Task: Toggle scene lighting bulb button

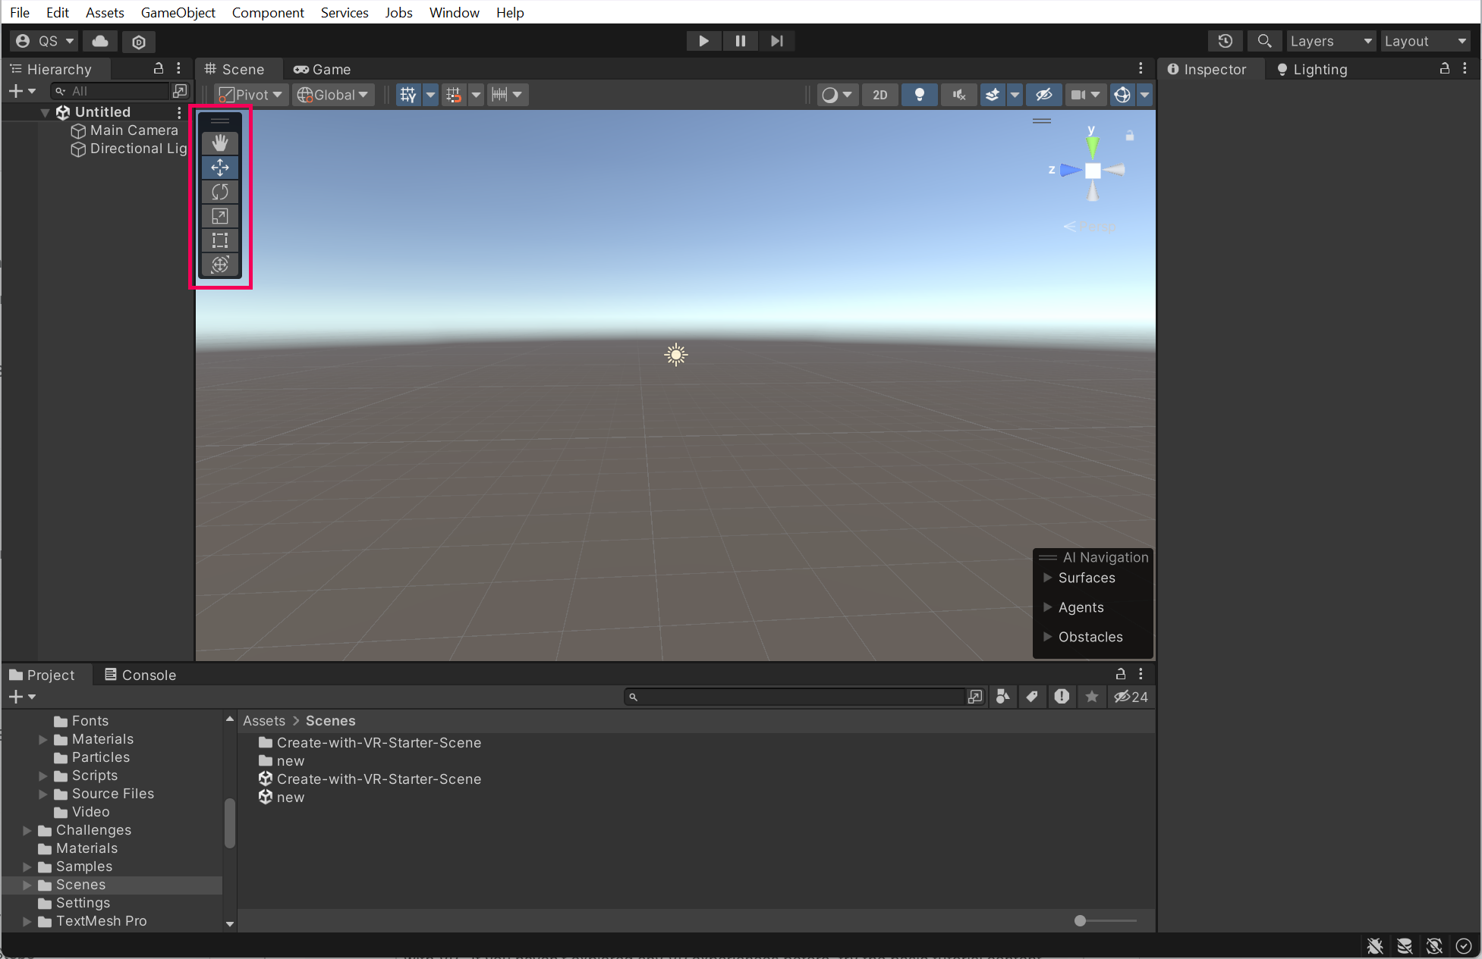Action: click(x=919, y=95)
